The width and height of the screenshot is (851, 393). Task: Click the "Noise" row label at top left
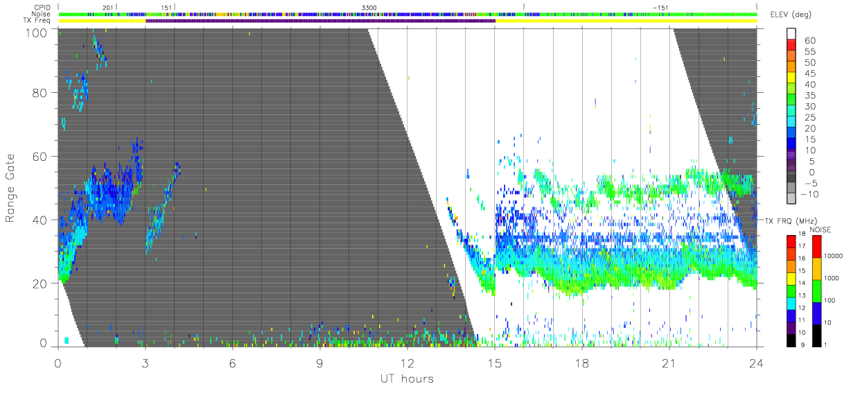41,14
